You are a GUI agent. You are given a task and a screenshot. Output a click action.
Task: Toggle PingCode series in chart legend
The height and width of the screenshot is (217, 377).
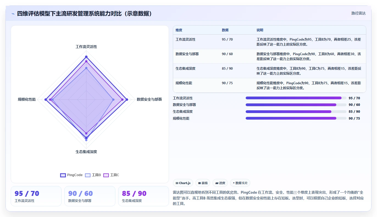[x=71, y=175]
